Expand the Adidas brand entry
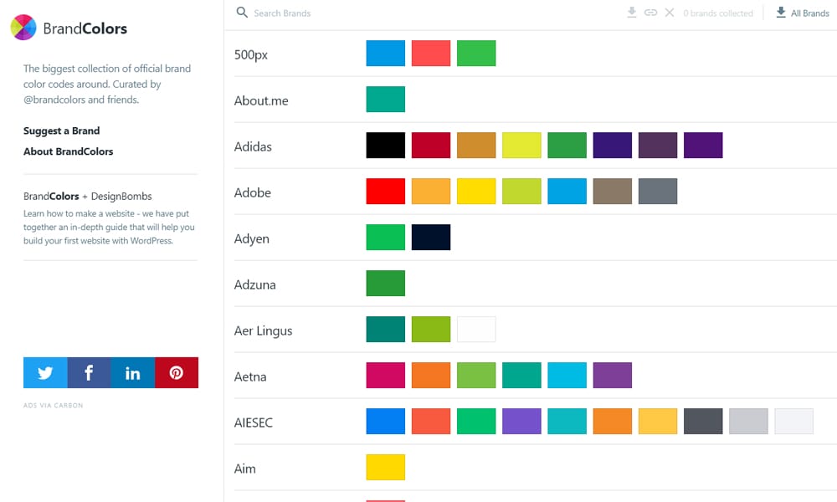 pyautogui.click(x=254, y=146)
